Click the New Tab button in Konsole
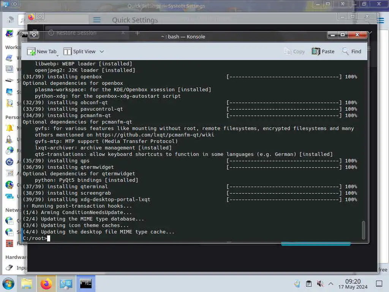Viewport: 389px width, 292px height. (41, 51)
